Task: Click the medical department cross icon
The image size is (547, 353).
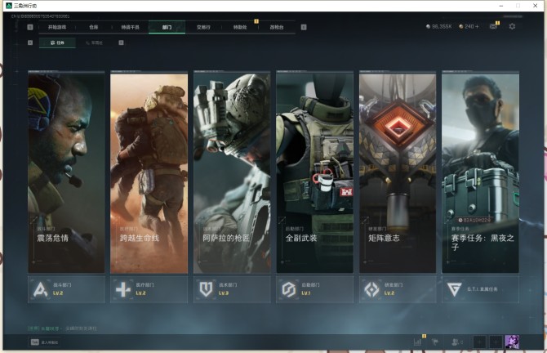Action: tap(122, 289)
